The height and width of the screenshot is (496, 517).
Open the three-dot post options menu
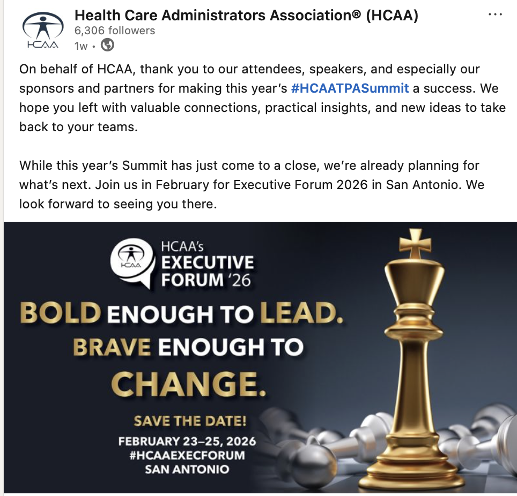point(495,15)
